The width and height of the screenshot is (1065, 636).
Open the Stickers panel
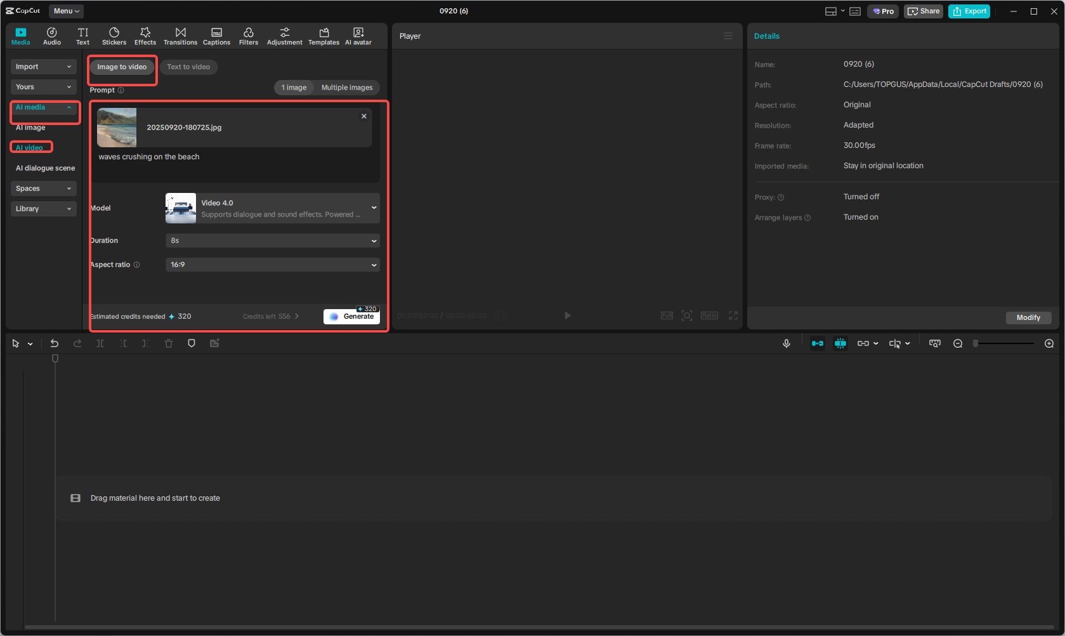pos(114,35)
